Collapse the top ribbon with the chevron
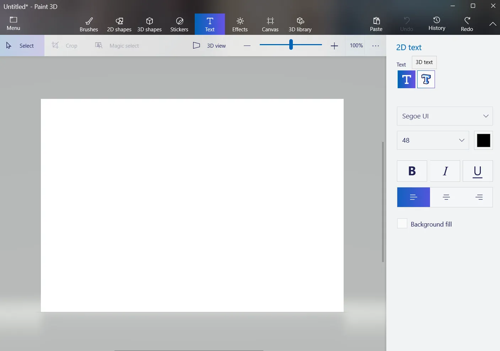This screenshot has height=351, width=500. (493, 24)
